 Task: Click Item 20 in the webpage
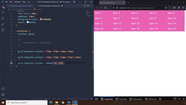click(172, 29)
